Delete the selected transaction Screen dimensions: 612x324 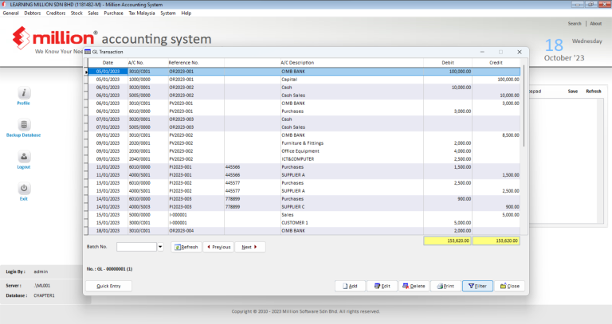coord(414,286)
